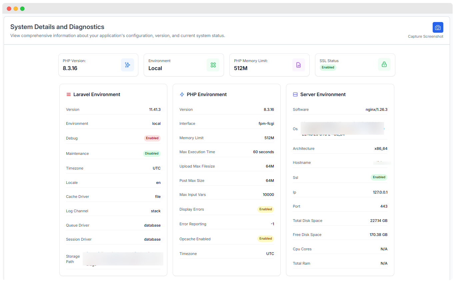
Task: Click the Capture Screenshot camera icon
Action: click(x=438, y=27)
